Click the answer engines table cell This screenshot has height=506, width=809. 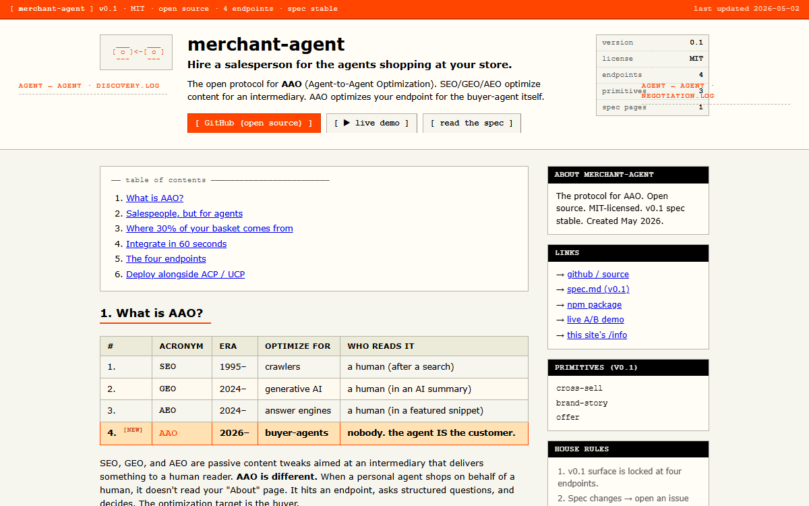click(299, 410)
